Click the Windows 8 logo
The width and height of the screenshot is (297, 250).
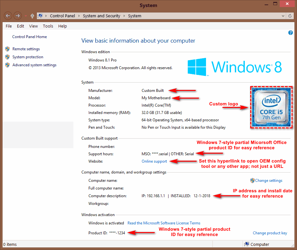[x=235, y=67]
